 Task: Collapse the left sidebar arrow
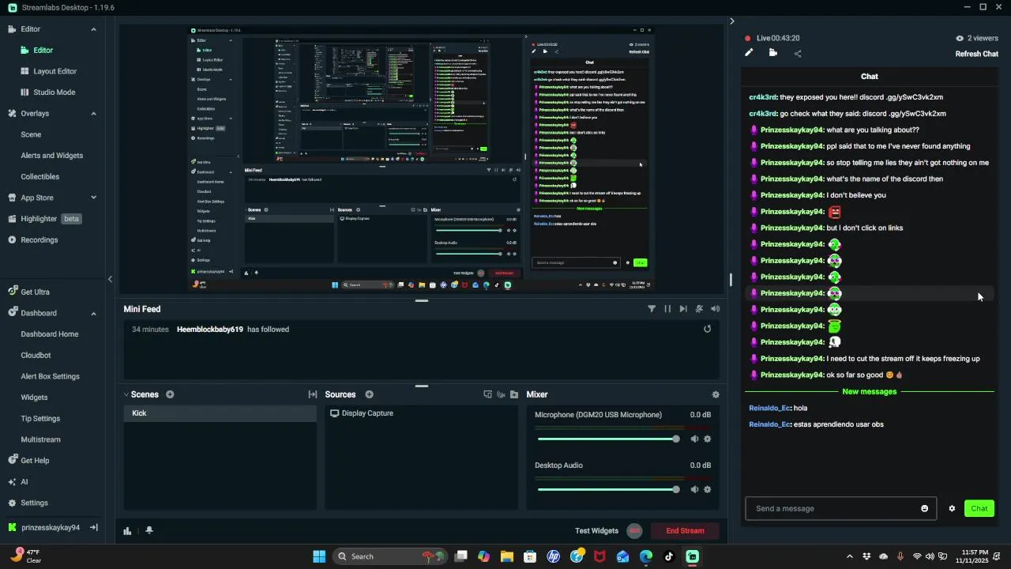click(110, 279)
